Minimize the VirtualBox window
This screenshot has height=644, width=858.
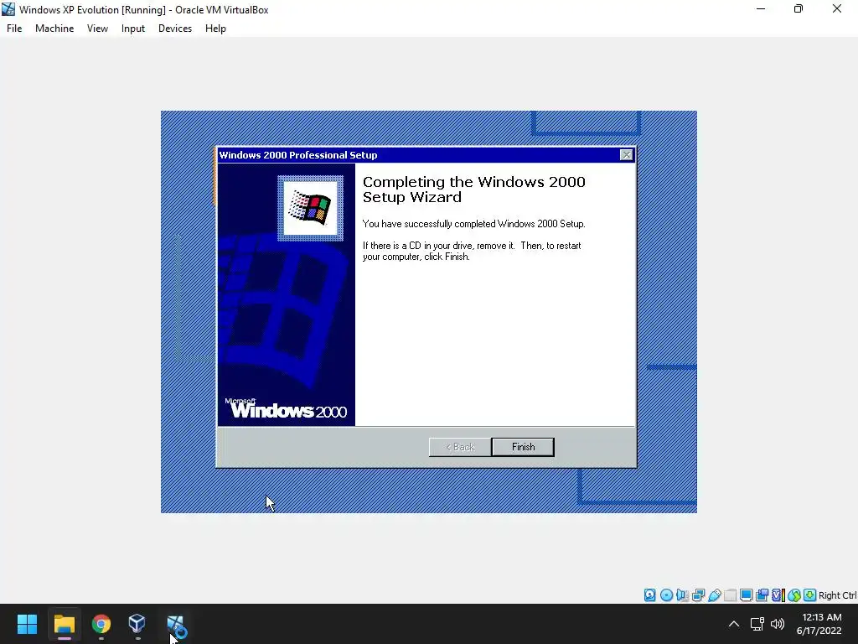761,8
